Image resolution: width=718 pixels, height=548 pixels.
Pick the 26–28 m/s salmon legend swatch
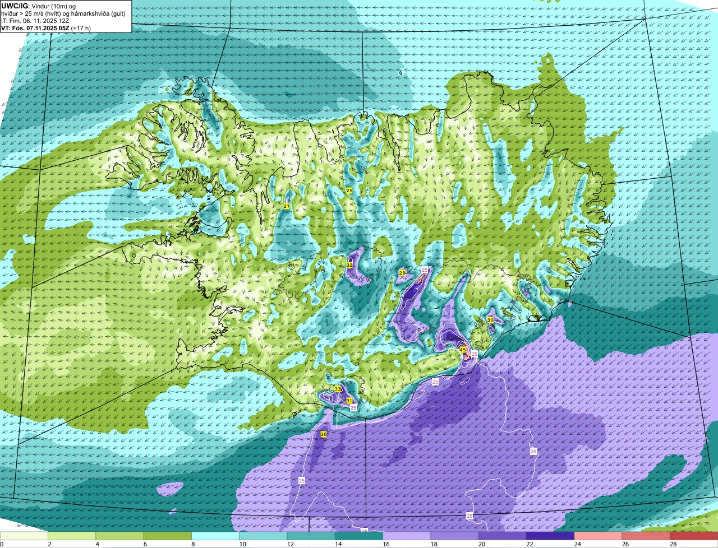646,536
